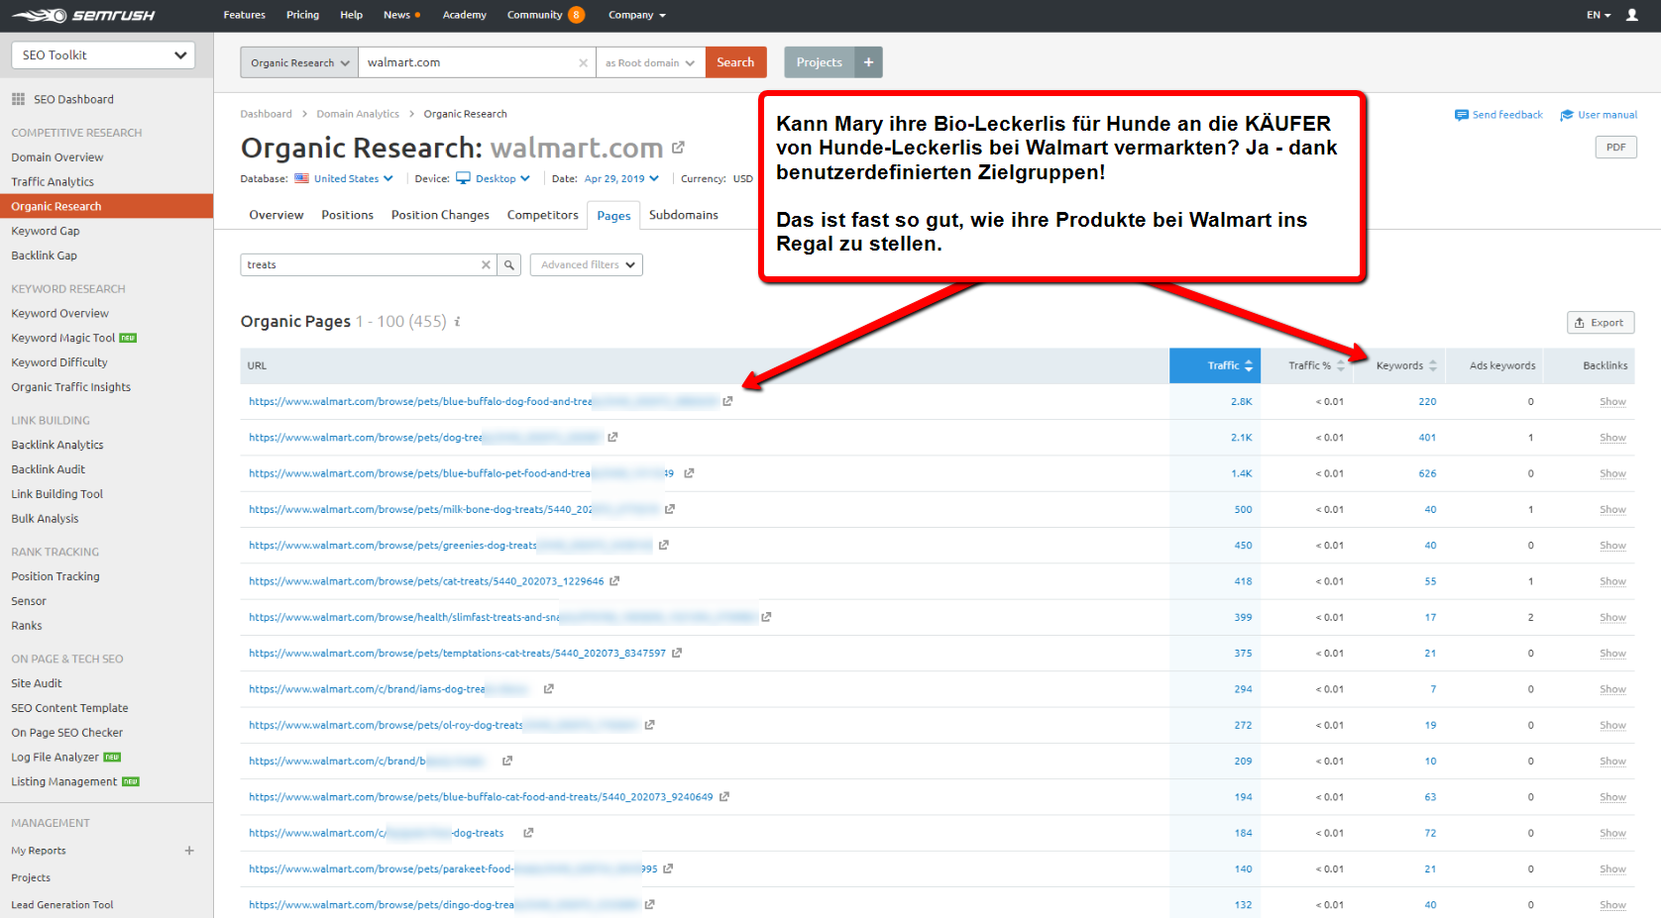Click the SEO Dashboard grid icon
This screenshot has width=1661, height=919.
[x=18, y=99]
